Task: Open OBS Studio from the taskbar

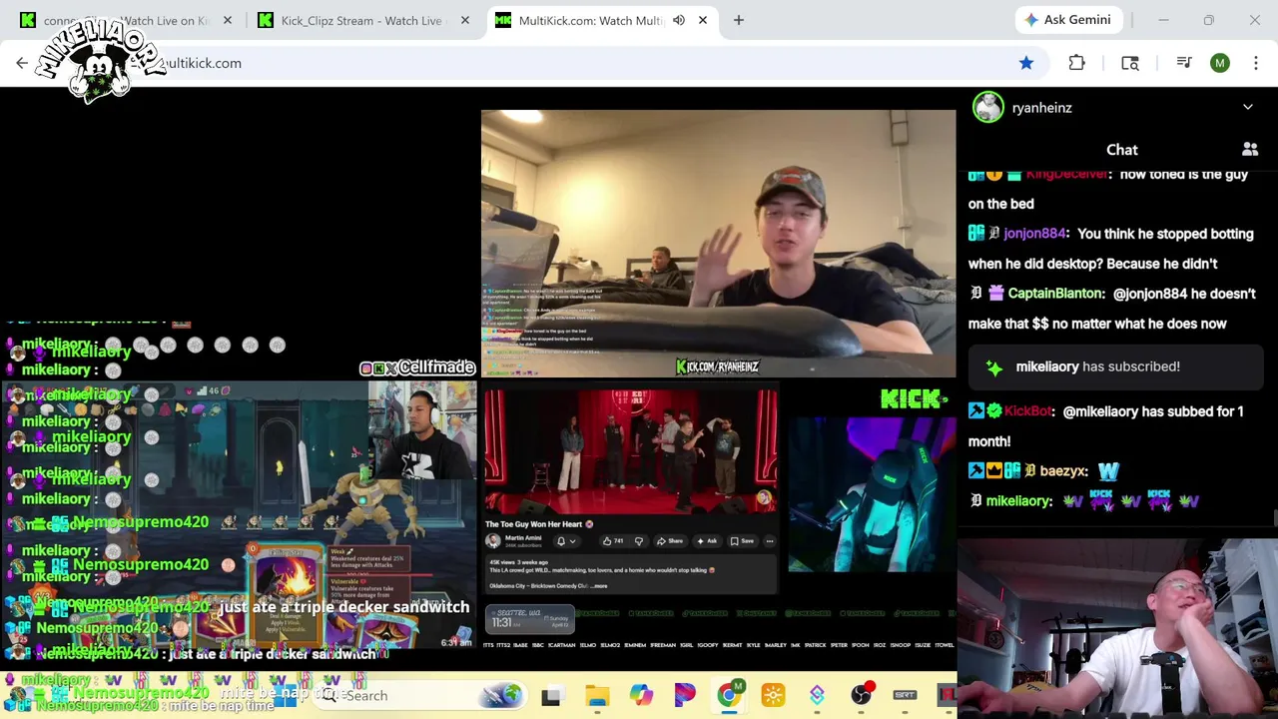Action: tap(861, 696)
